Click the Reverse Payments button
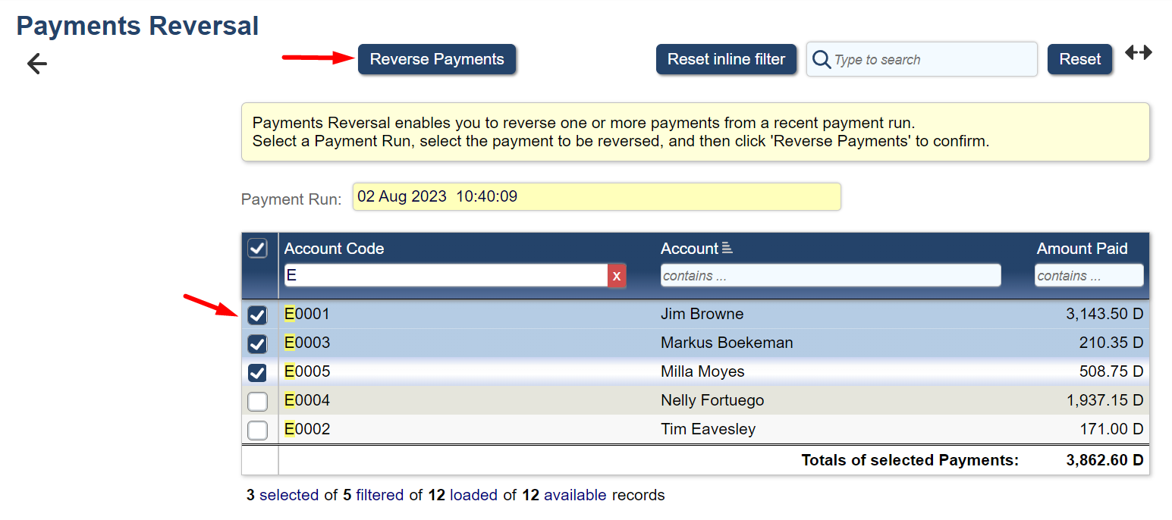Image resolution: width=1172 pixels, height=520 pixels. pyautogui.click(x=437, y=59)
